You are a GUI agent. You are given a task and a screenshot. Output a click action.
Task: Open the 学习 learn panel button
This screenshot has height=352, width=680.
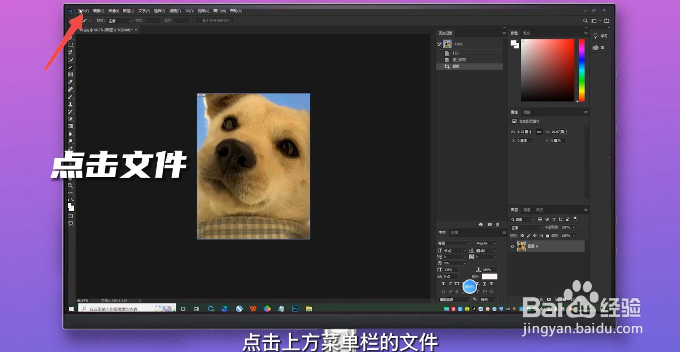(x=601, y=36)
